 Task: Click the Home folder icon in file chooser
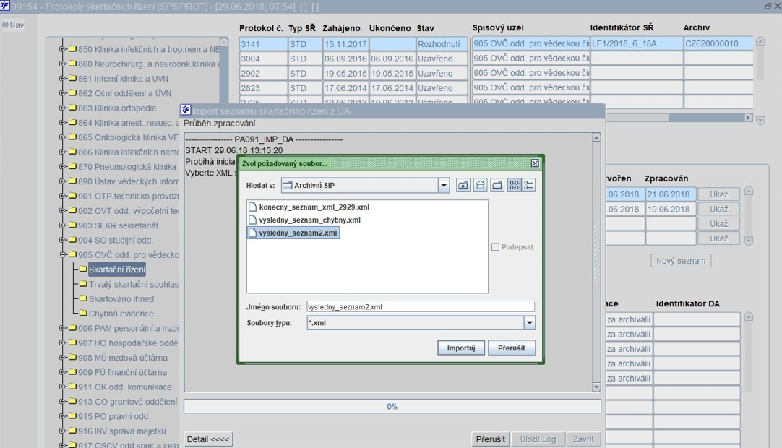coord(480,186)
